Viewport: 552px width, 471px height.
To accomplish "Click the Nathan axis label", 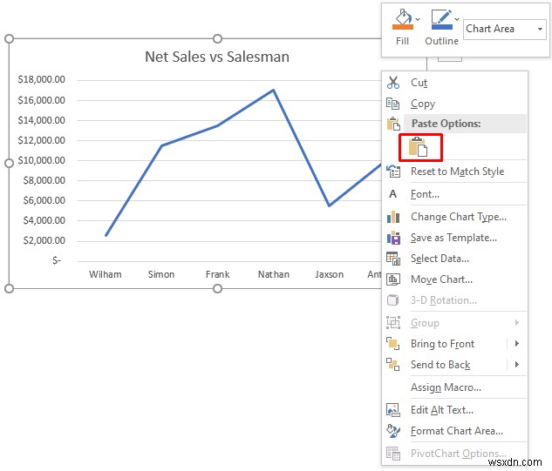I will 274,274.
